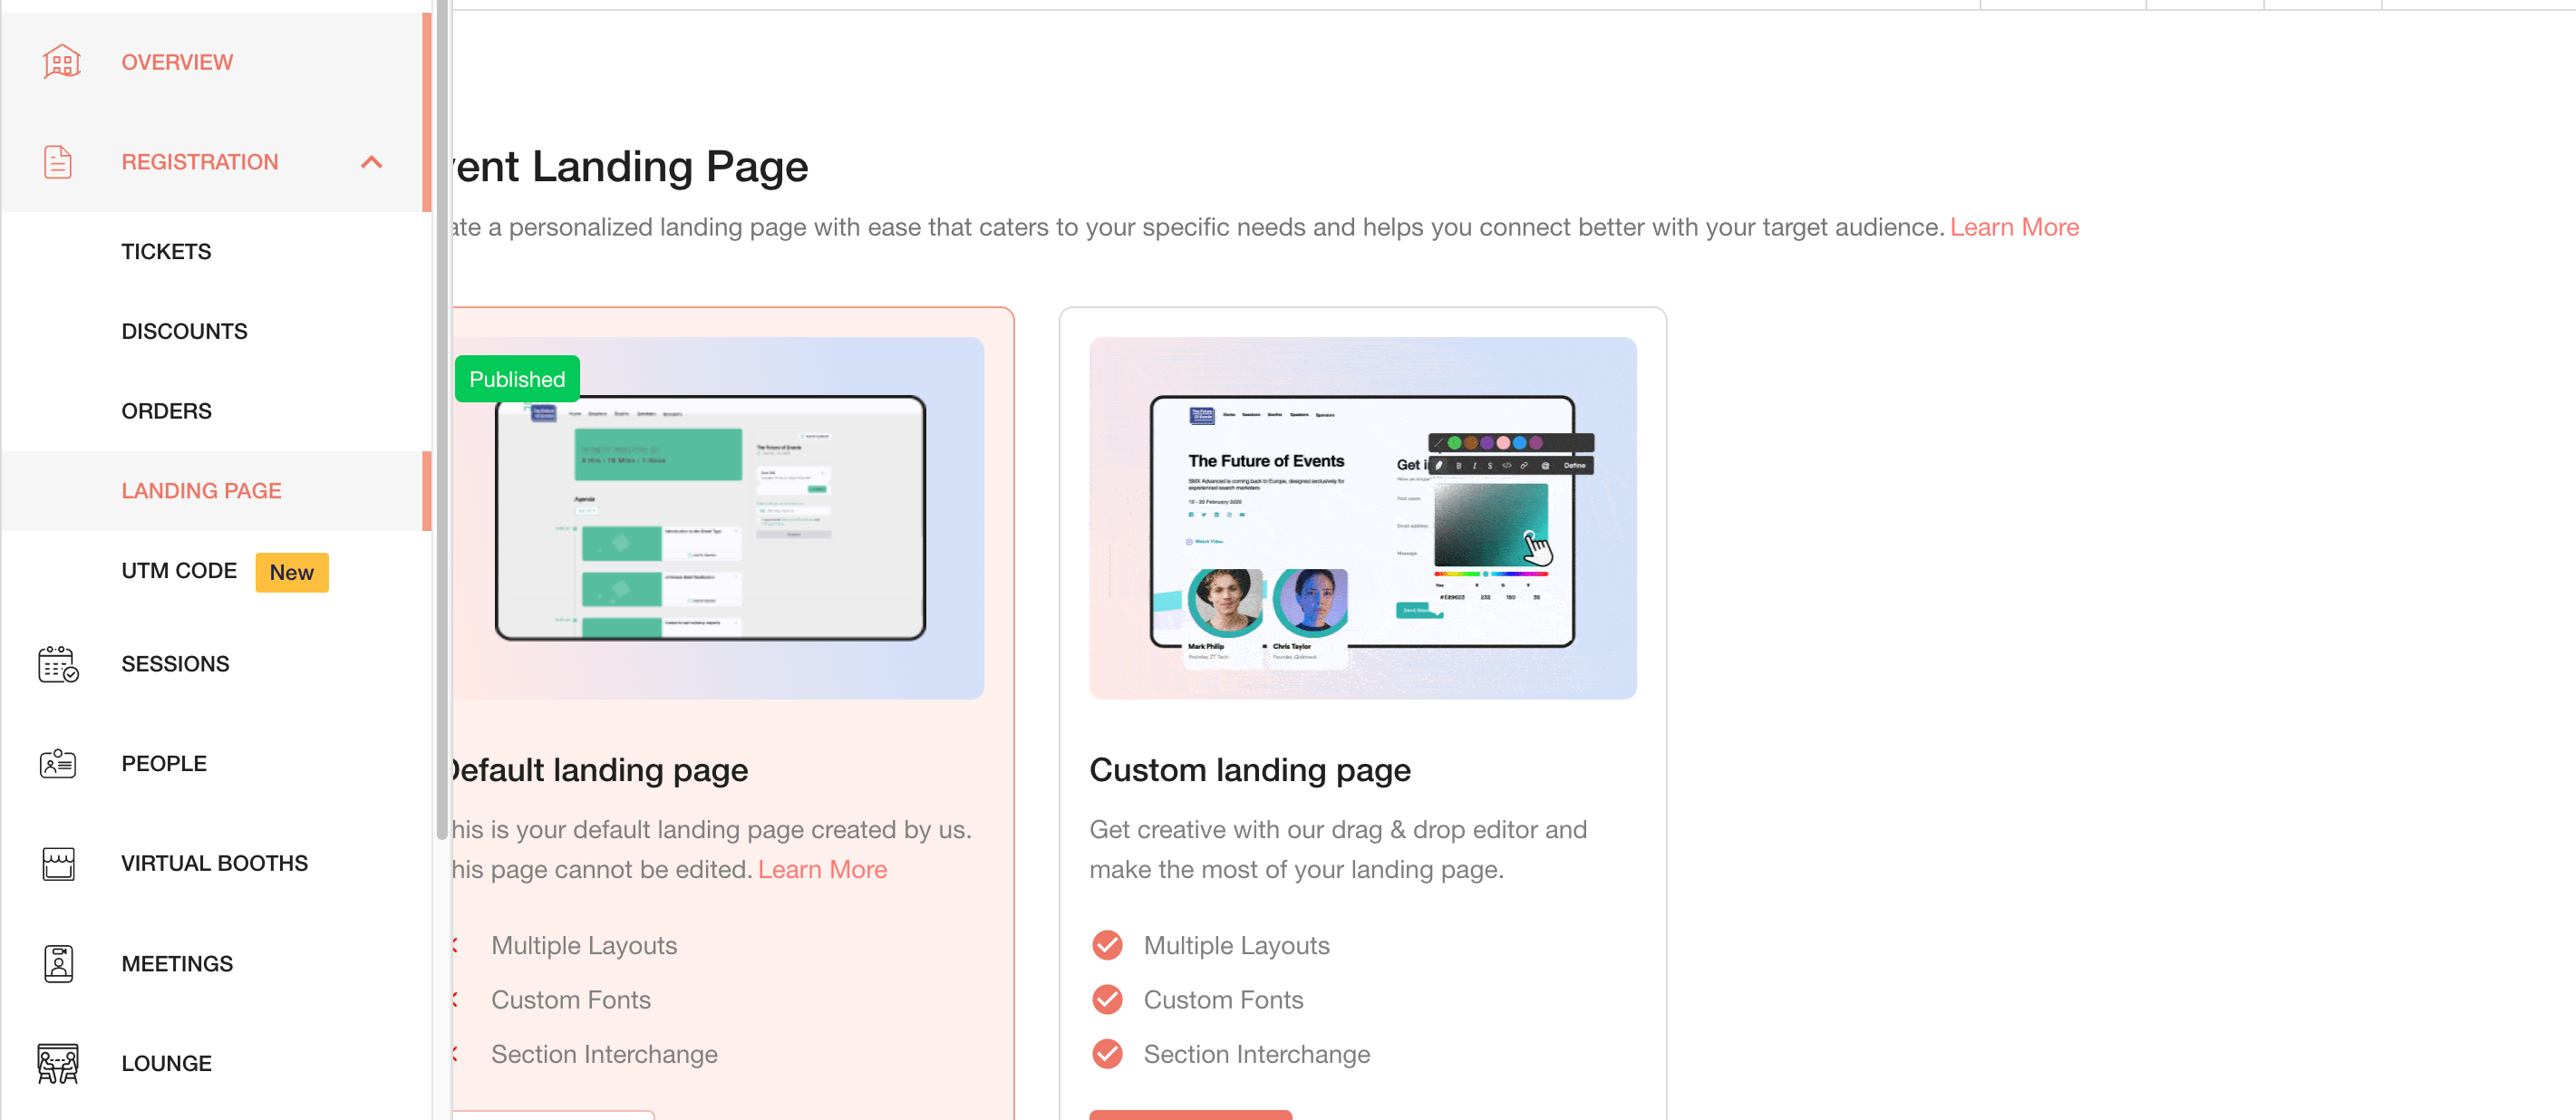The height and width of the screenshot is (1120, 2576).
Task: Click the Meetings icon in sidebar
Action: pos(58,963)
